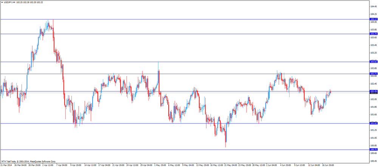Click the 101.25 value on the price scale

pyautogui.click(x=373, y=130)
